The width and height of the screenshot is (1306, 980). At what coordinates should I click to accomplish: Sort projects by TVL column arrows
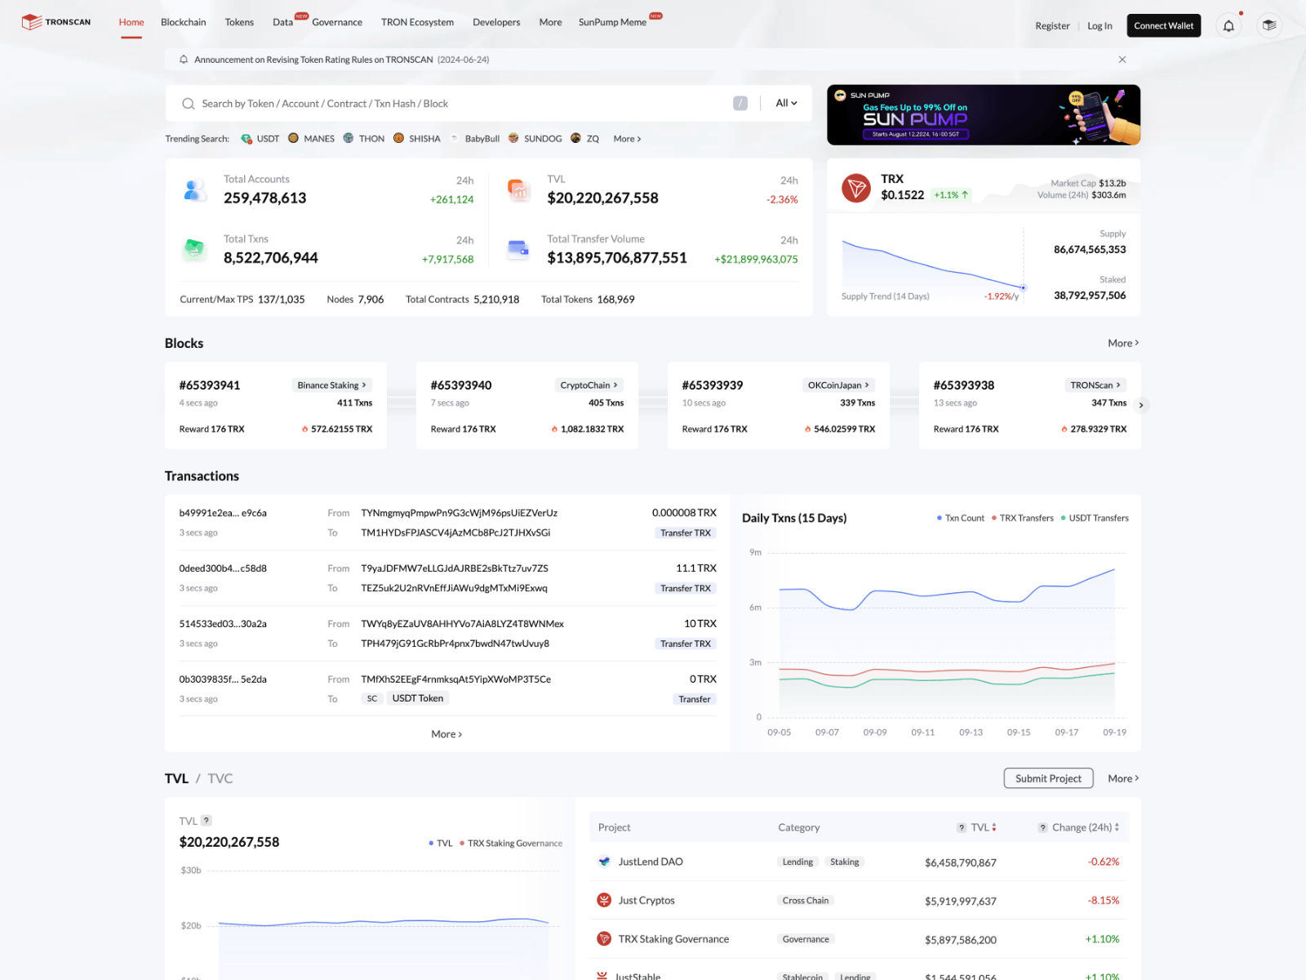click(x=993, y=827)
